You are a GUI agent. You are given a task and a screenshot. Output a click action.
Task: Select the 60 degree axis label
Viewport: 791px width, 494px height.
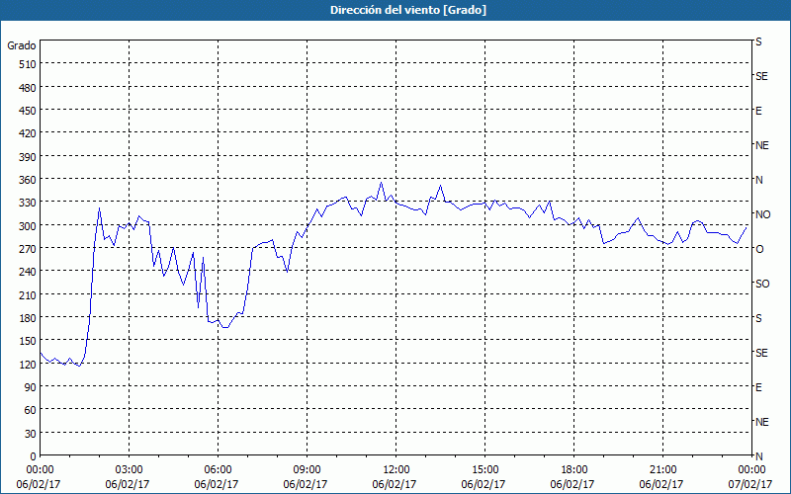click(x=31, y=410)
